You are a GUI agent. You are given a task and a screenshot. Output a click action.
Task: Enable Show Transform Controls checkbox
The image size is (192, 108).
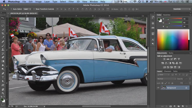(34, 9)
